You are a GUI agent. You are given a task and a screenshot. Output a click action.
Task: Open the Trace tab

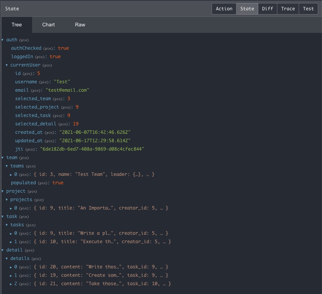pyautogui.click(x=288, y=8)
